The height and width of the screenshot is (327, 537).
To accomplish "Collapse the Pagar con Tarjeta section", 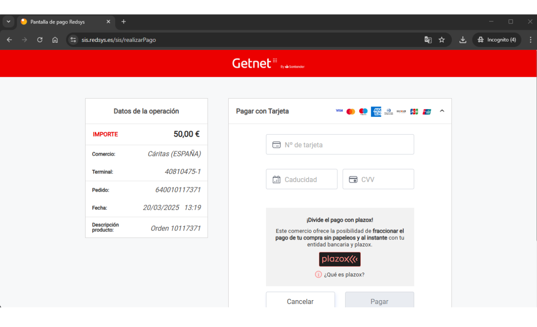I will point(442,111).
